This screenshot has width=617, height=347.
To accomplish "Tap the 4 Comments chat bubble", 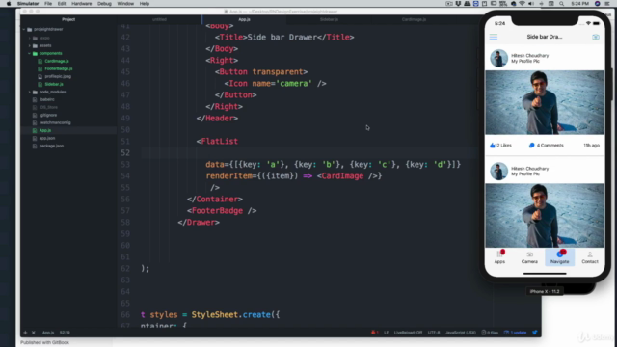I will [x=547, y=146].
